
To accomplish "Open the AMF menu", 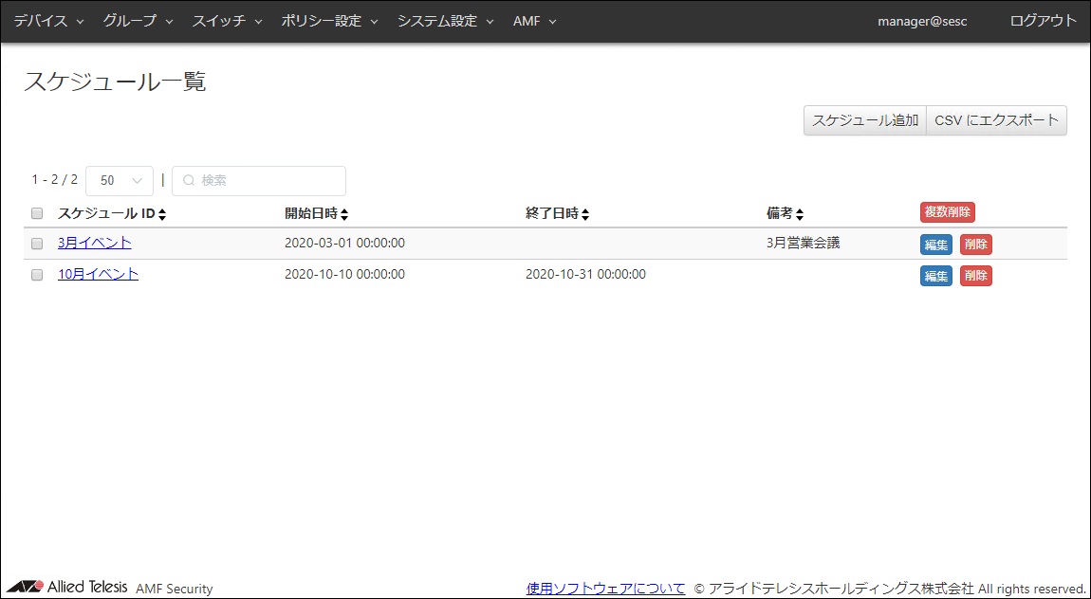I will point(534,21).
